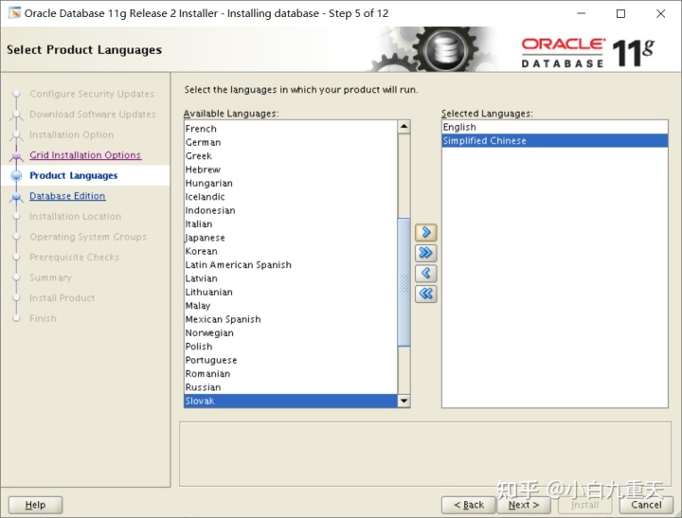682x518 pixels.
Task: Select Norwegian in Available Languages
Action: point(291,332)
